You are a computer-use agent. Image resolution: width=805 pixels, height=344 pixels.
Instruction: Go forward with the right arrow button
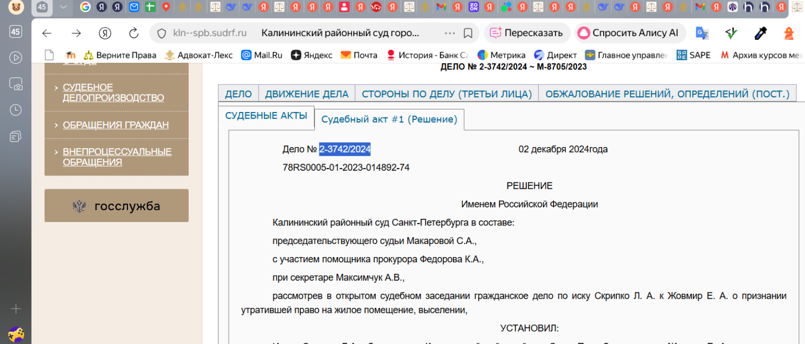click(76, 33)
